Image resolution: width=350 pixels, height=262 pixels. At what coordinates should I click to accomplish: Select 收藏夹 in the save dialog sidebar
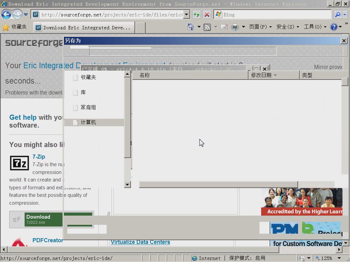(89, 77)
